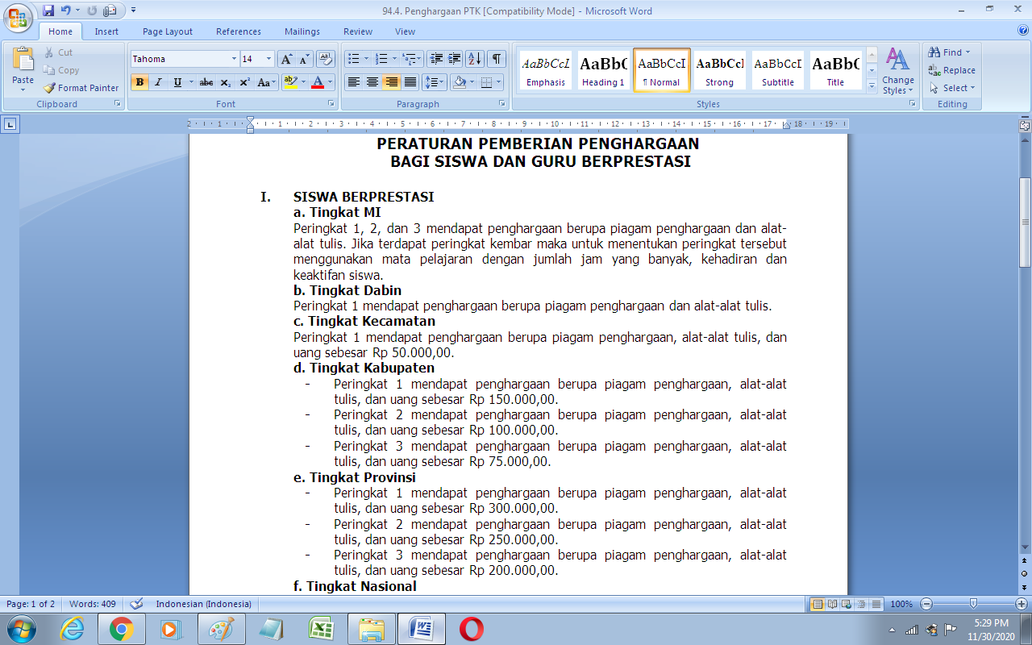1032x645 pixels.
Task: Align text left
Action: click(353, 82)
